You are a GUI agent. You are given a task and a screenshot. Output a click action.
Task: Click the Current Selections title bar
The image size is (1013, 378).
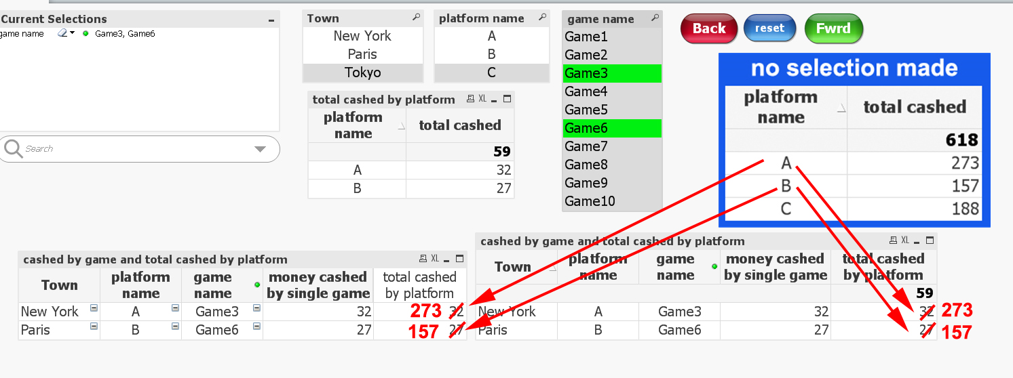coord(139,19)
